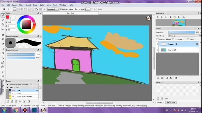Viewport: 202px width, 113px height.
Task: Duplicate layer icon in Layer panel
Action: (167, 78)
